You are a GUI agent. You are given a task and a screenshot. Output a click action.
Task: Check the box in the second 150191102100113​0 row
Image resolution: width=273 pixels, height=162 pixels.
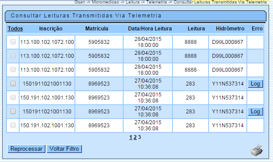(x=13, y=111)
